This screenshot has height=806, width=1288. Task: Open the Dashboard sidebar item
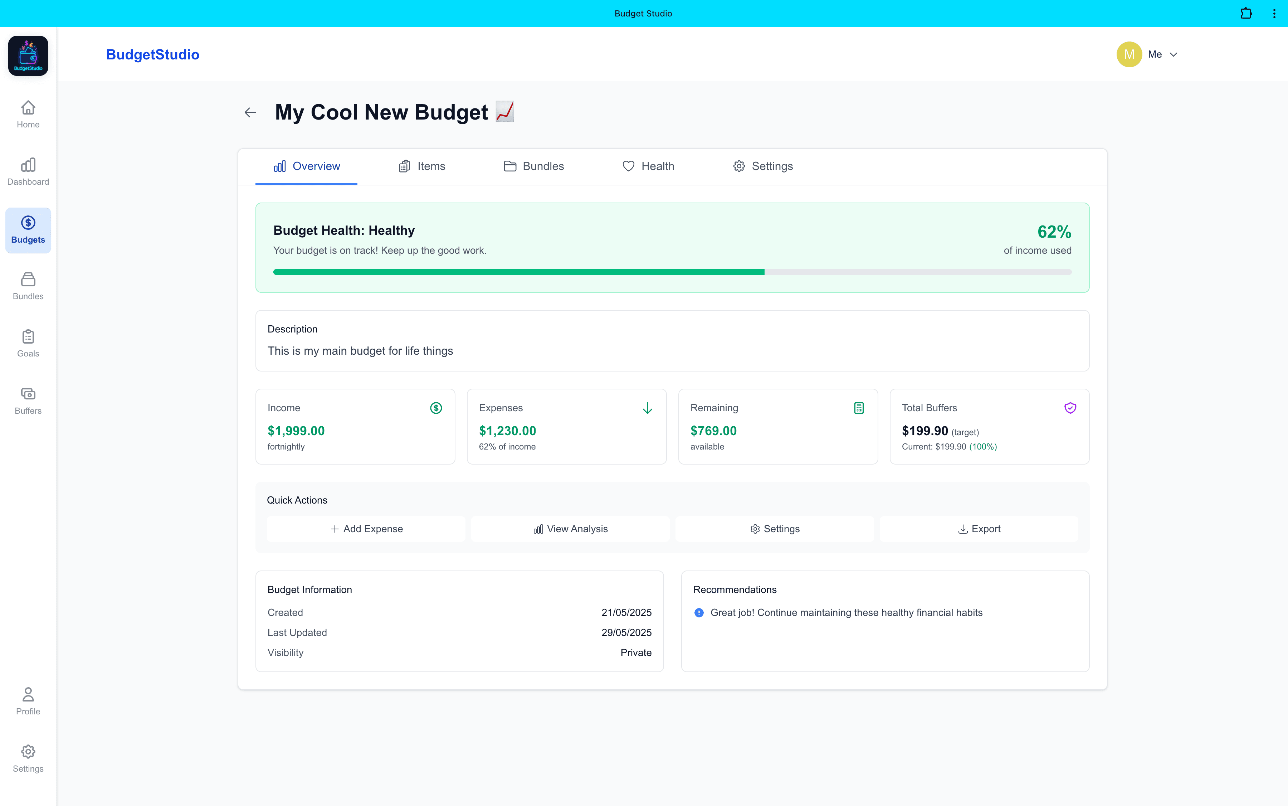coord(28,172)
